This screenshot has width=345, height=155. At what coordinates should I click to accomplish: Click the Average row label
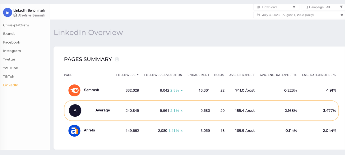[x=103, y=110]
